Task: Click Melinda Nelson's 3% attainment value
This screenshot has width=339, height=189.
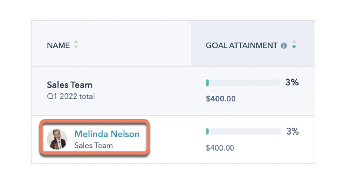Action: coord(292,131)
